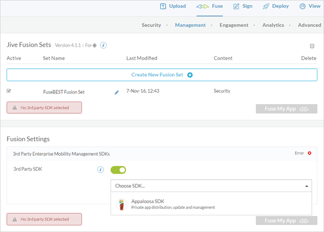Click Create New Fusion Set button

point(162,75)
